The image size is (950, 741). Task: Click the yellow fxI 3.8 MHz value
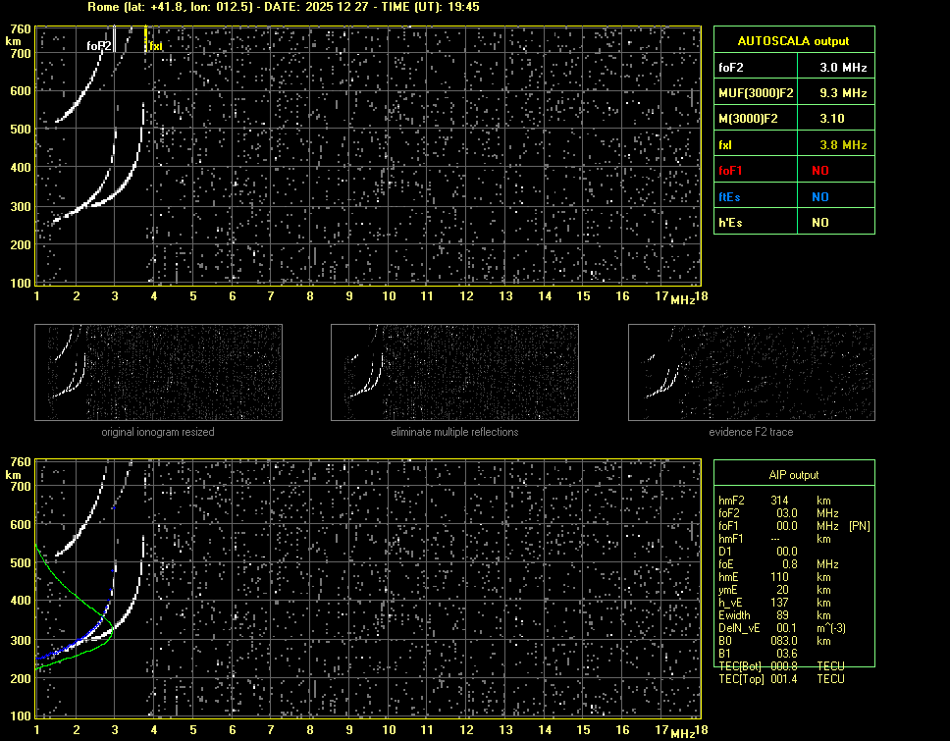tap(843, 145)
